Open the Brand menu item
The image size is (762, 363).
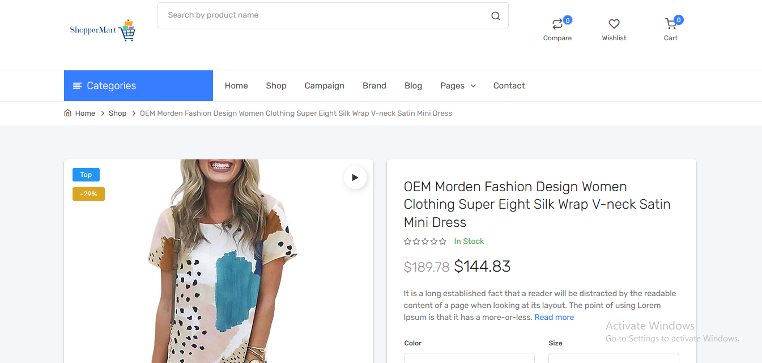point(374,86)
